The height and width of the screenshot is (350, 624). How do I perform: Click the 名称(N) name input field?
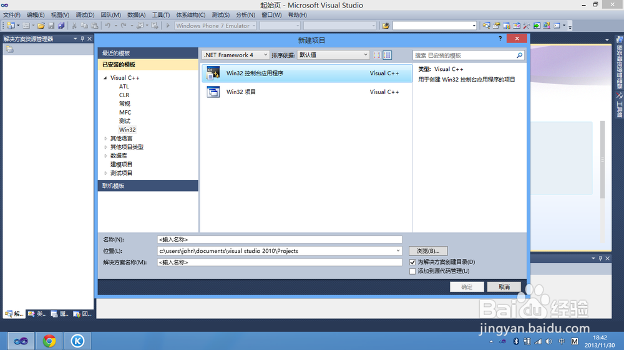(x=280, y=240)
